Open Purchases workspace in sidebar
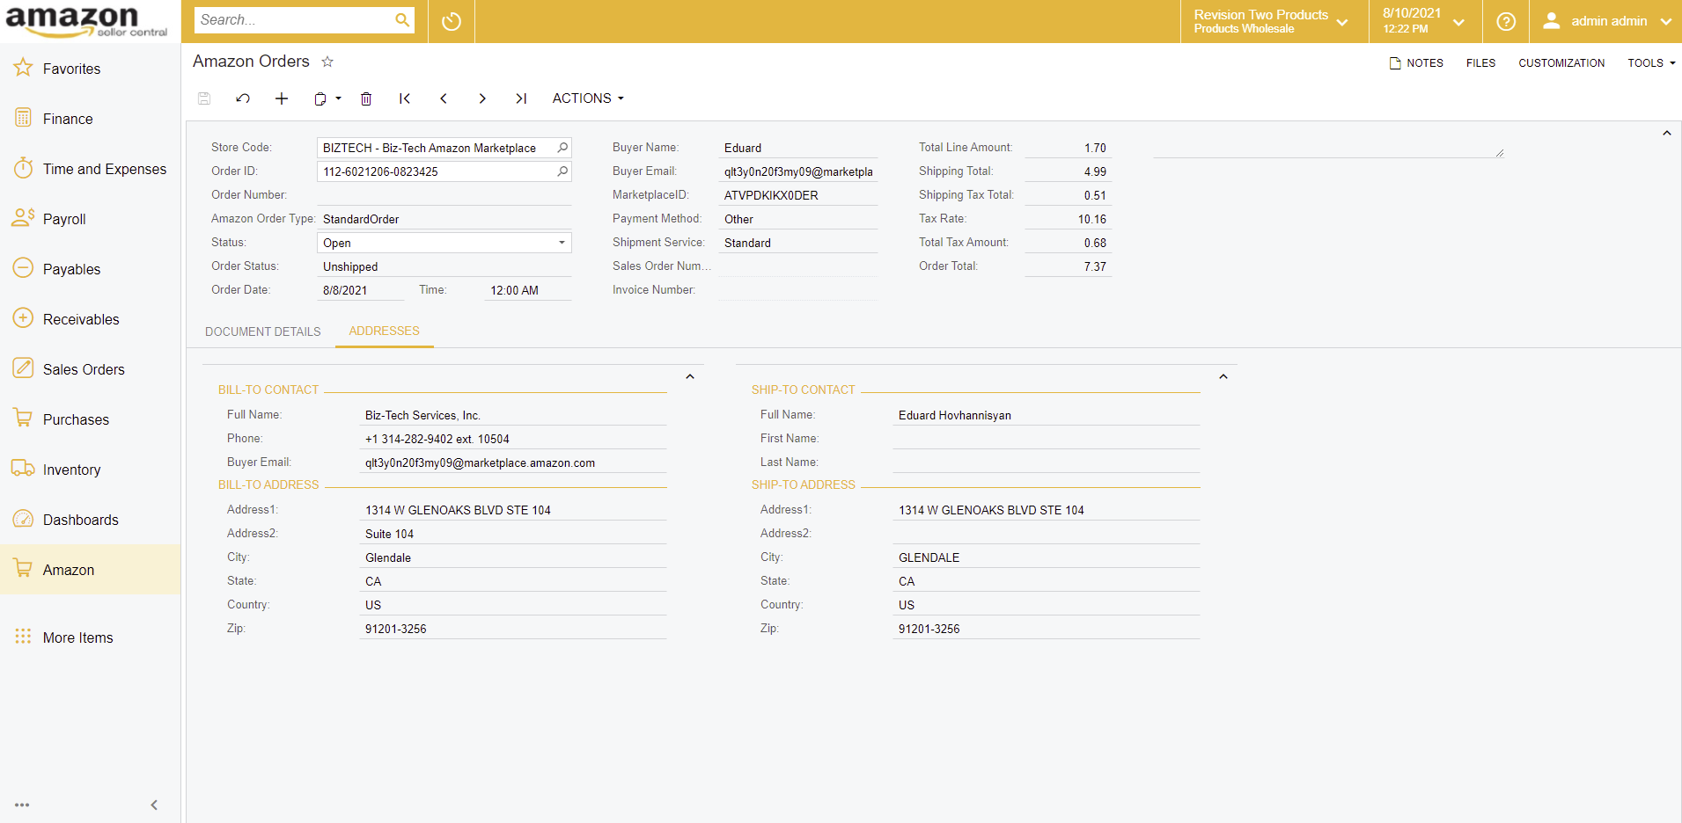1682x823 pixels. pyautogui.click(x=90, y=419)
